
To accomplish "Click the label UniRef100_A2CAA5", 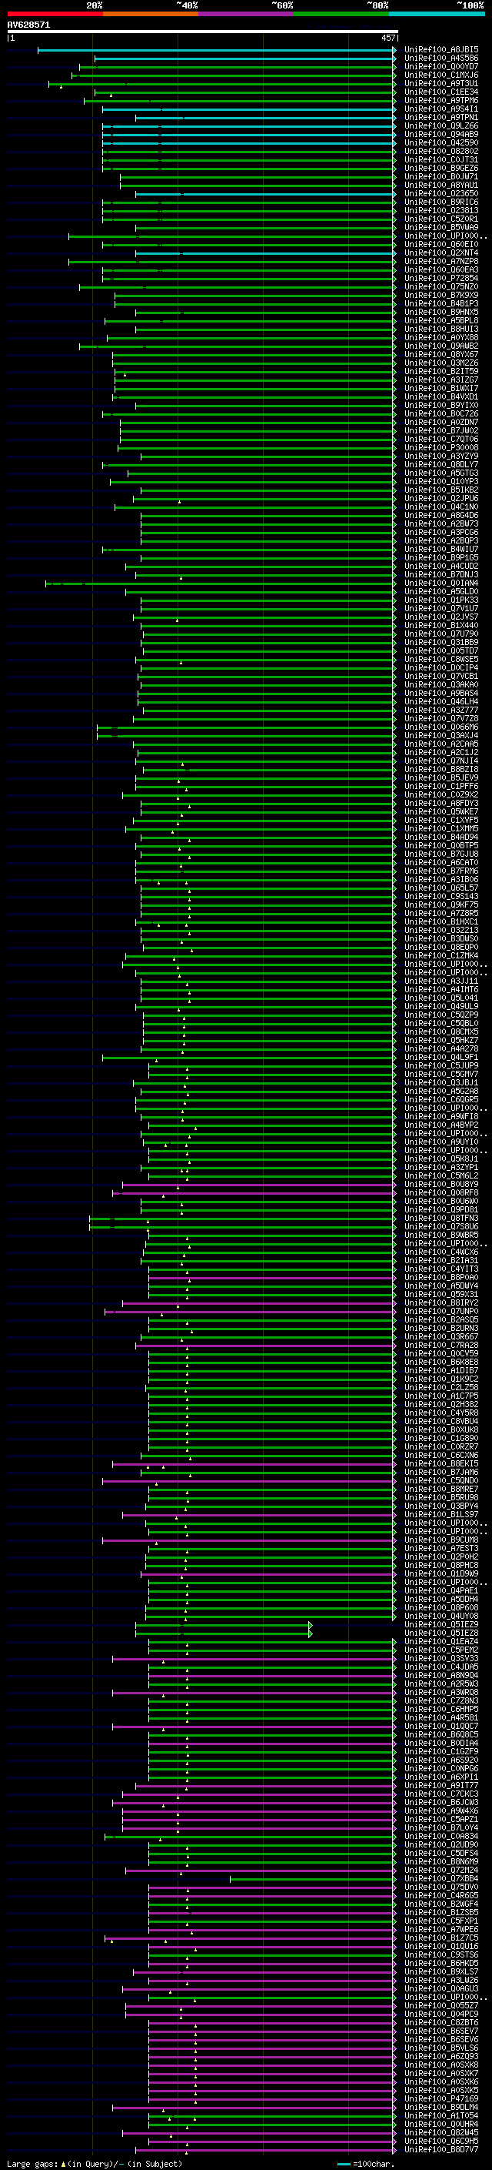I will point(440,744).
